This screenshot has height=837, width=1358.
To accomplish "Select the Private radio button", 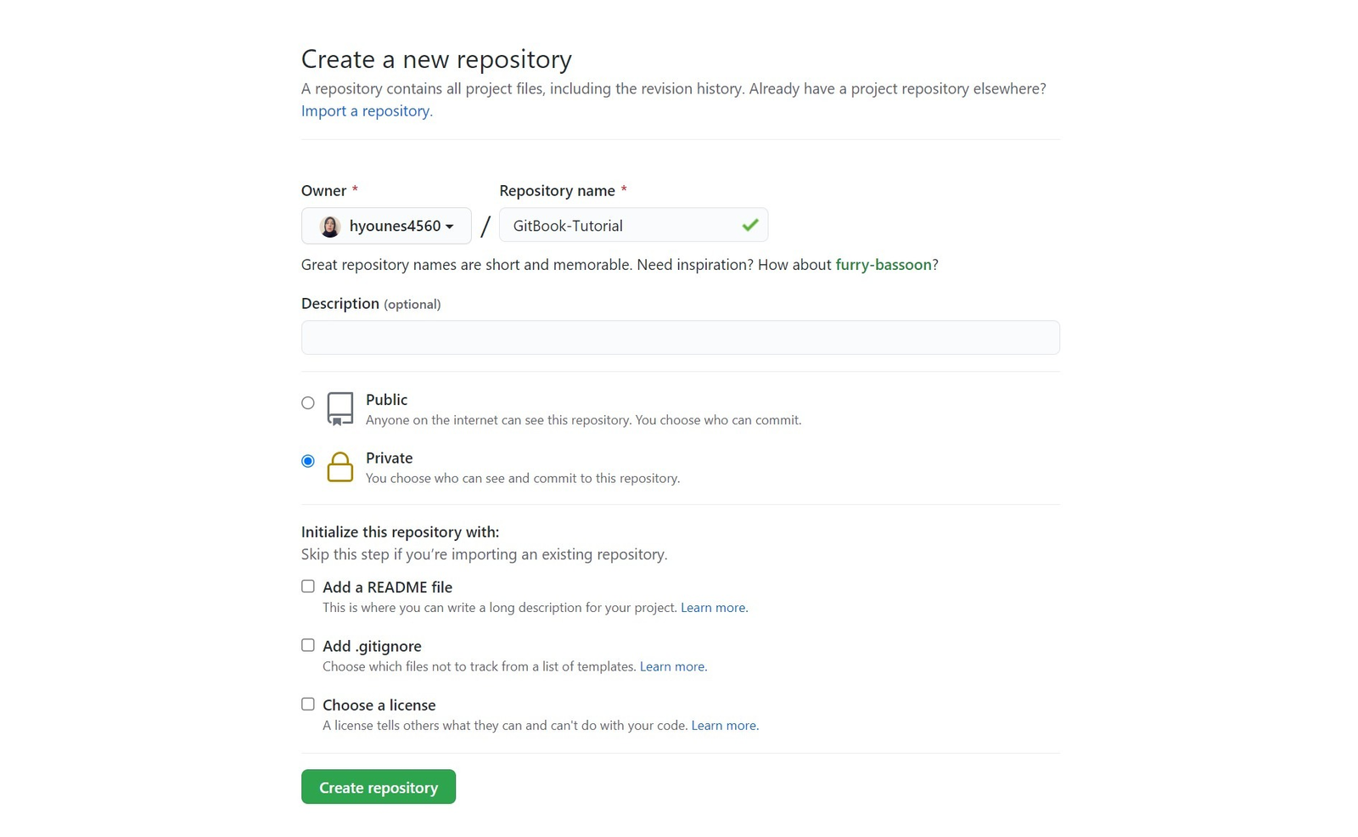I will point(308,461).
